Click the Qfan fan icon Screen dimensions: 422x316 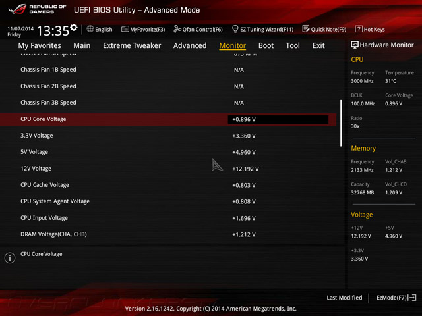pos(177,29)
